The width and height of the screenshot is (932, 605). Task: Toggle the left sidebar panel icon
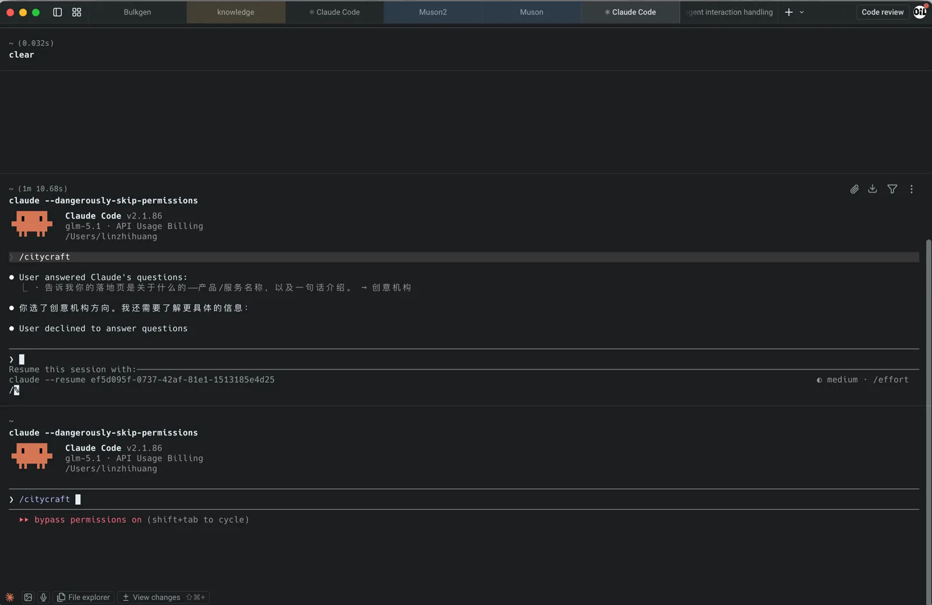(x=57, y=12)
